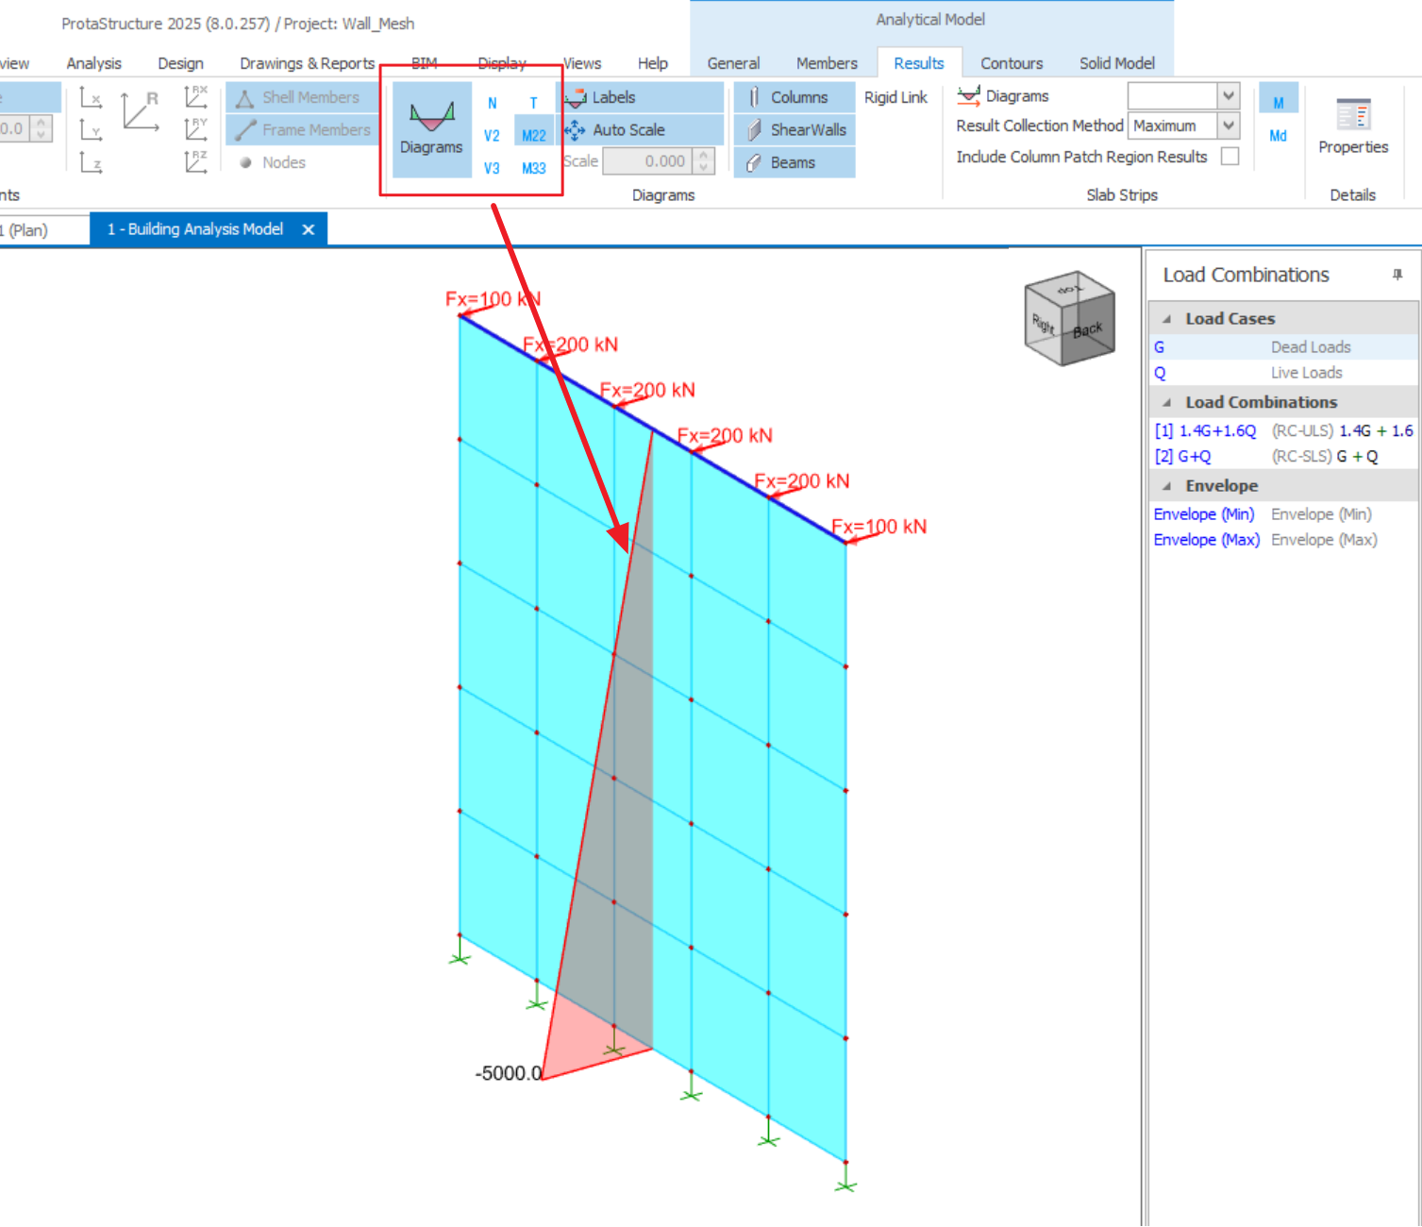
Task: Click the Diagrams button with moment icon
Action: [x=431, y=128]
